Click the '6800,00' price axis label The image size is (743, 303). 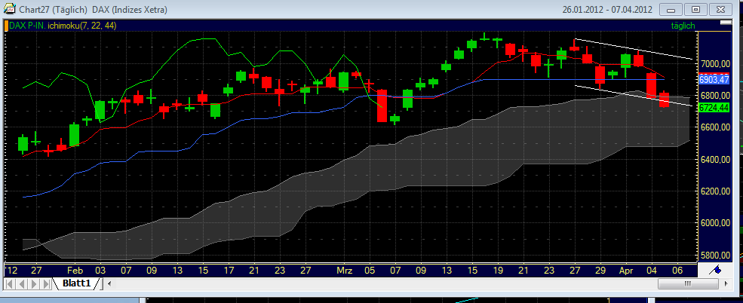pos(714,96)
